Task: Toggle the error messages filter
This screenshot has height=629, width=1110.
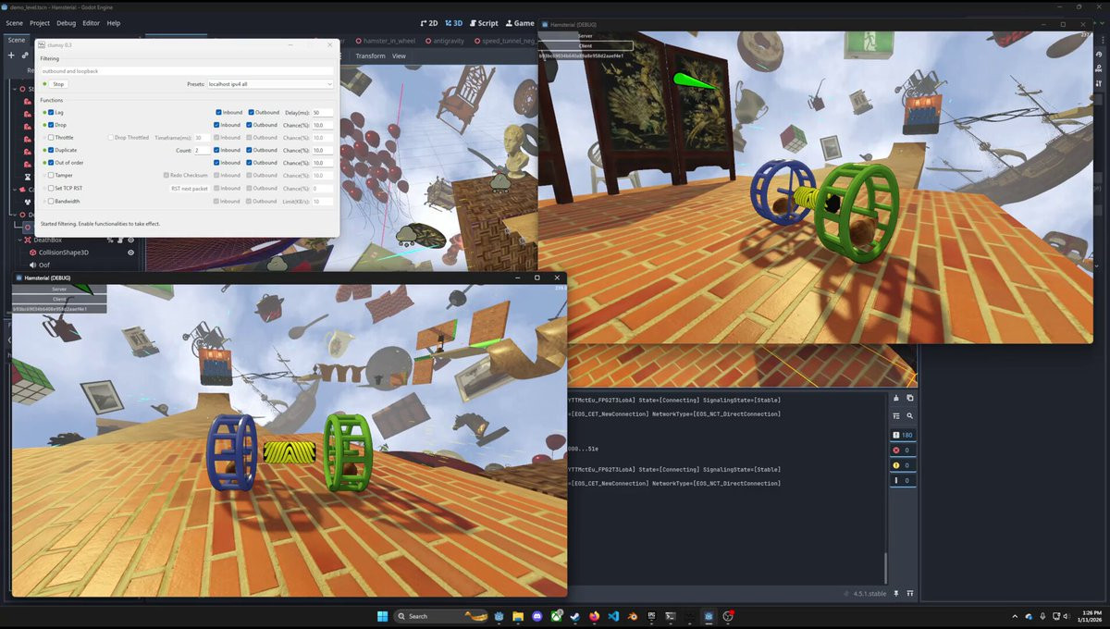Action: (903, 450)
